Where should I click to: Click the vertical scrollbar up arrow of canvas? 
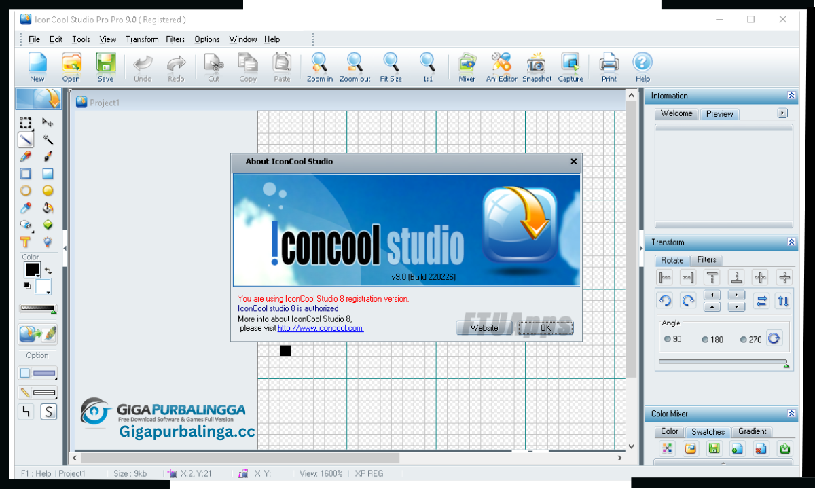tap(631, 96)
